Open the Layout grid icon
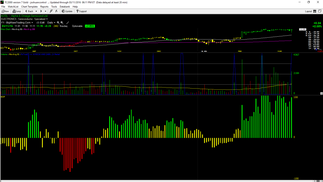The width and height of the screenshot is (323, 182). coord(315,11)
